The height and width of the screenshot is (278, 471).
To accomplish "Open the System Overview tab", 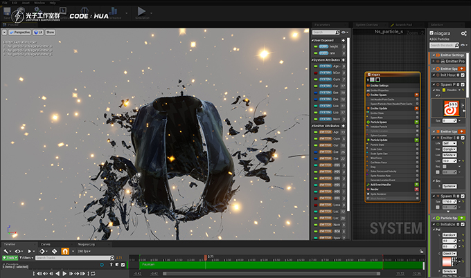I will click(x=367, y=25).
